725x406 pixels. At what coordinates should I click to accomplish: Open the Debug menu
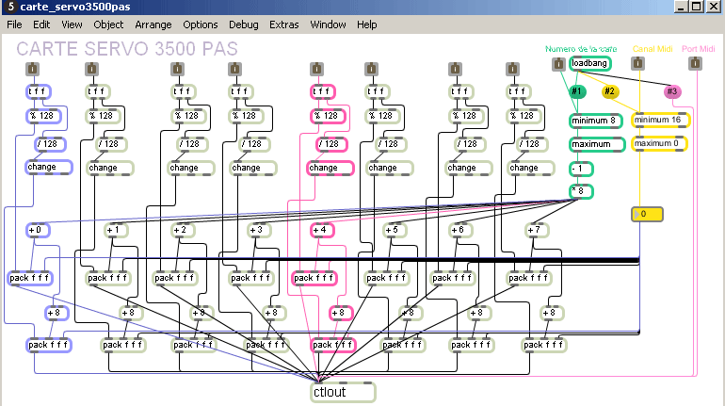point(243,24)
